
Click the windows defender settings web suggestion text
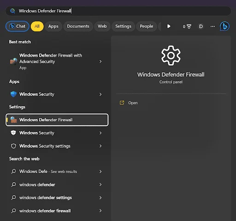point(46,197)
